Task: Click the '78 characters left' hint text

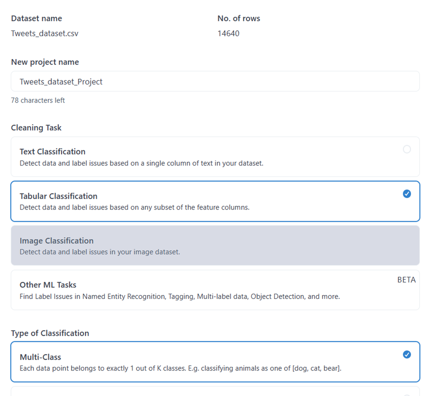Action: click(x=38, y=100)
